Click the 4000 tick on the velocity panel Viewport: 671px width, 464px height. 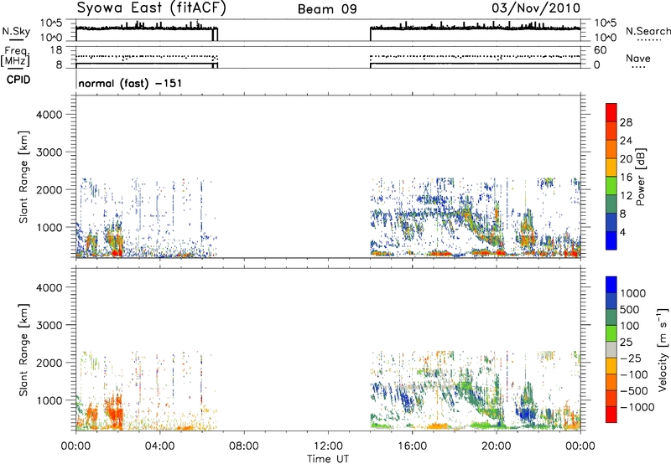point(49,287)
